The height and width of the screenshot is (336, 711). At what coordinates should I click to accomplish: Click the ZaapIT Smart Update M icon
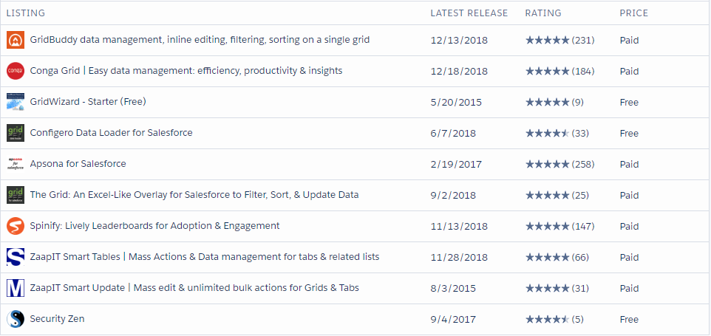(x=16, y=288)
